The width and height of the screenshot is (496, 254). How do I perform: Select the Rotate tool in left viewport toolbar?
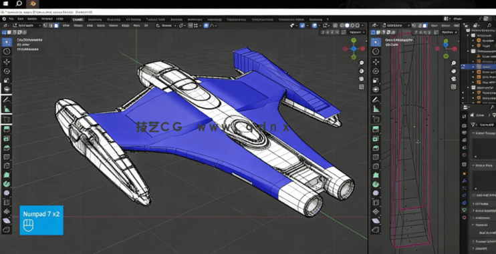pyautogui.click(x=7, y=71)
